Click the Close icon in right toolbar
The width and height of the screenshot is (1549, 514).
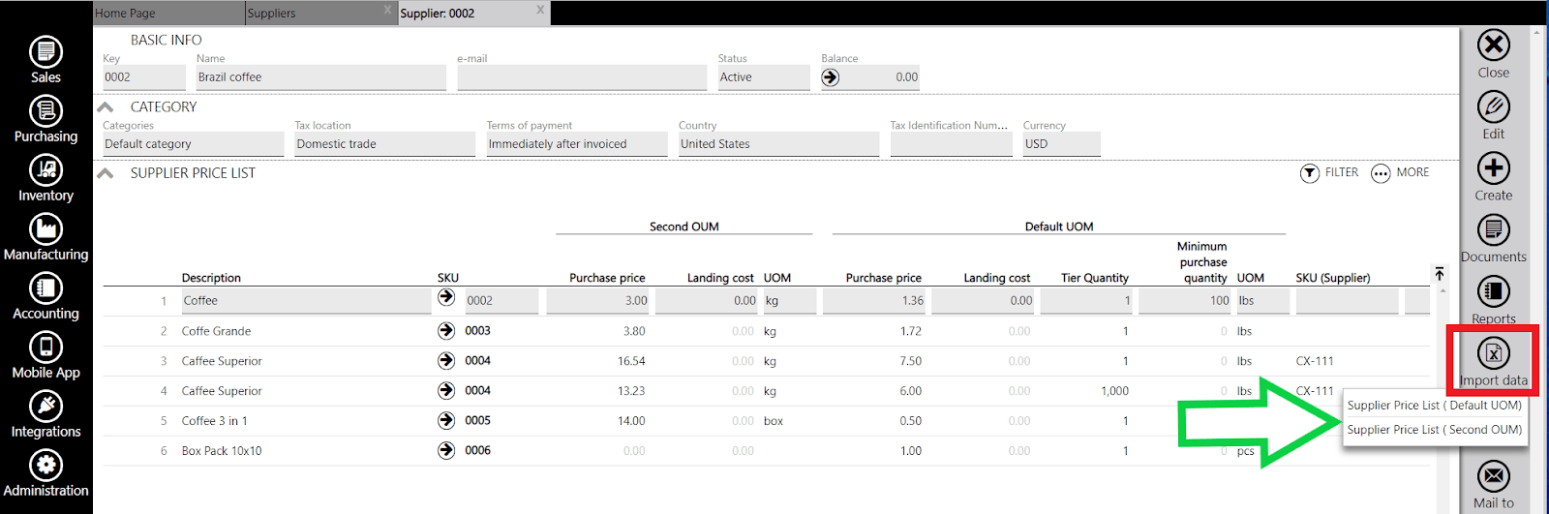1494,45
